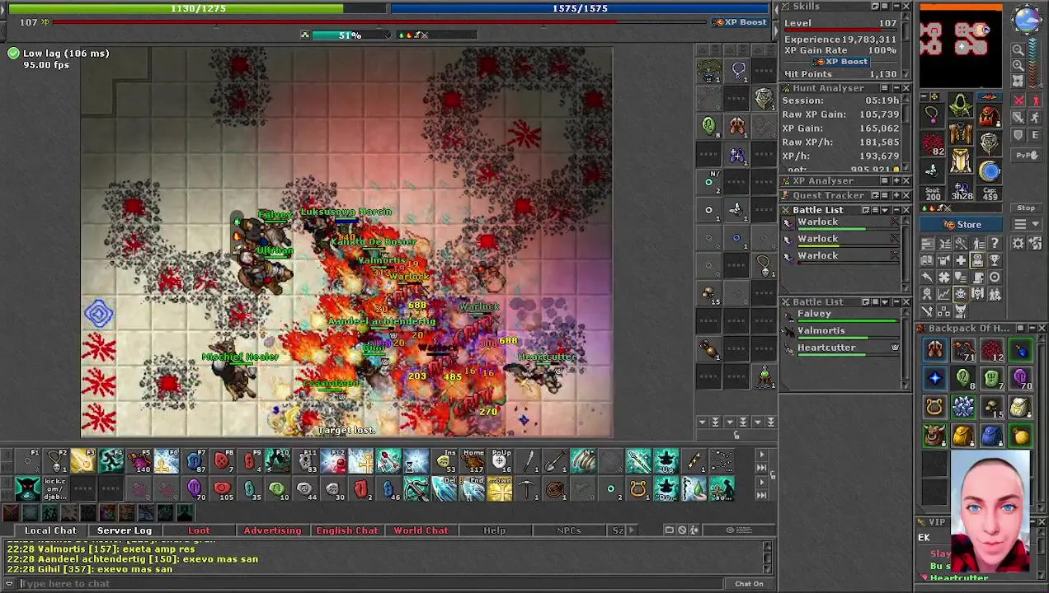Click the Stop button

1026,208
